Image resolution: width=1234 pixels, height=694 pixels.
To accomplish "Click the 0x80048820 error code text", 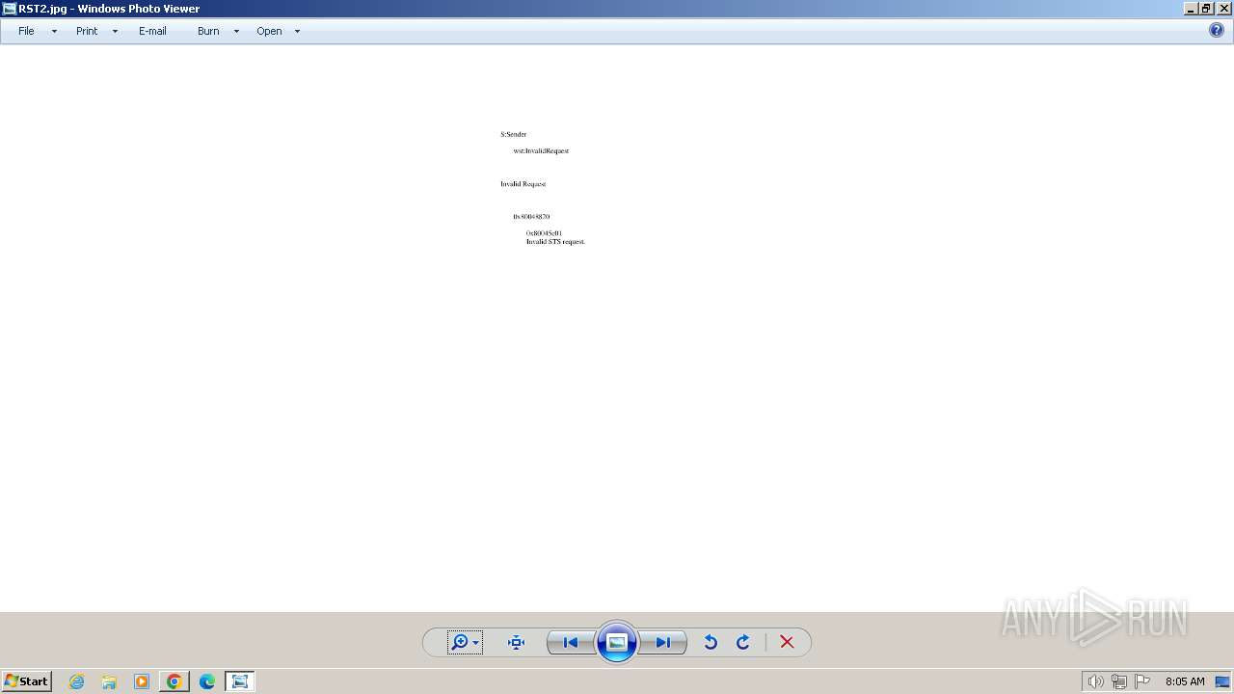I will 531,217.
